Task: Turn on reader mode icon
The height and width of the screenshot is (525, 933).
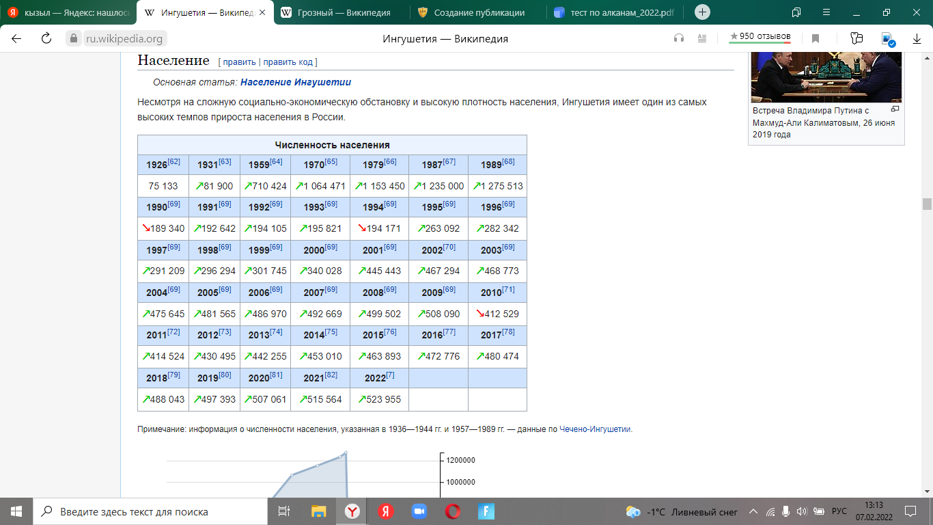Action: click(x=702, y=38)
